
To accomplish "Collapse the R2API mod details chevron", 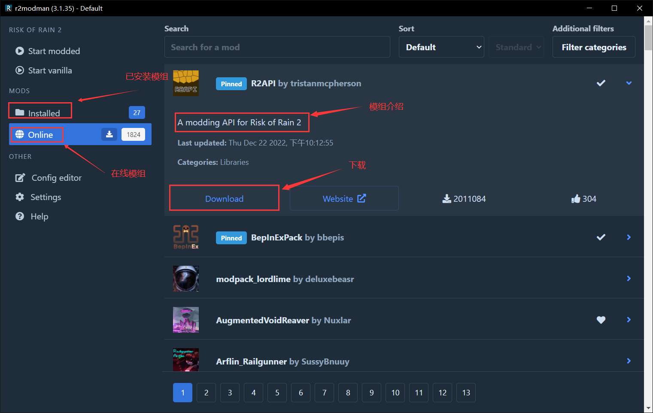I will click(x=629, y=83).
